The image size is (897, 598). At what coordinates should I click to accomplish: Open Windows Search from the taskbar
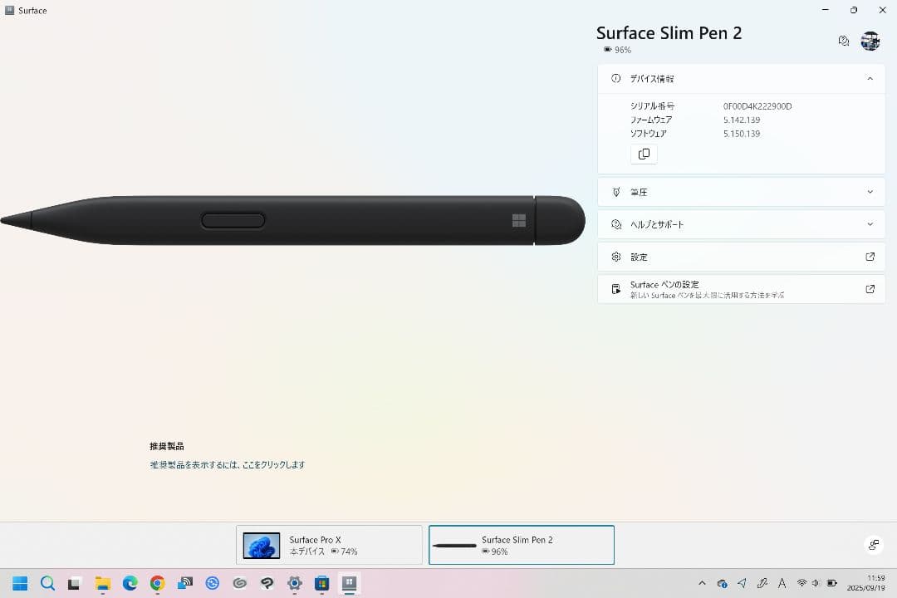tap(47, 583)
